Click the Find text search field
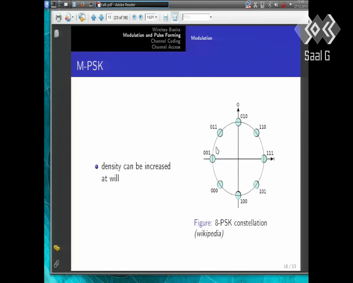This screenshot has height=283, width=353. pyautogui.click(x=196, y=17)
